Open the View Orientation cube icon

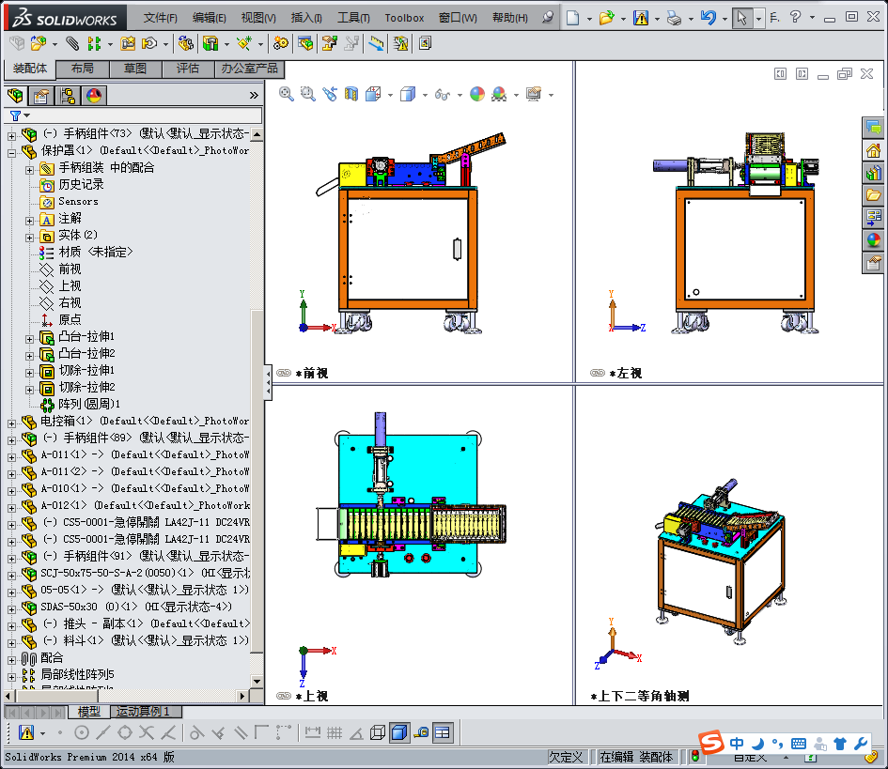373,94
